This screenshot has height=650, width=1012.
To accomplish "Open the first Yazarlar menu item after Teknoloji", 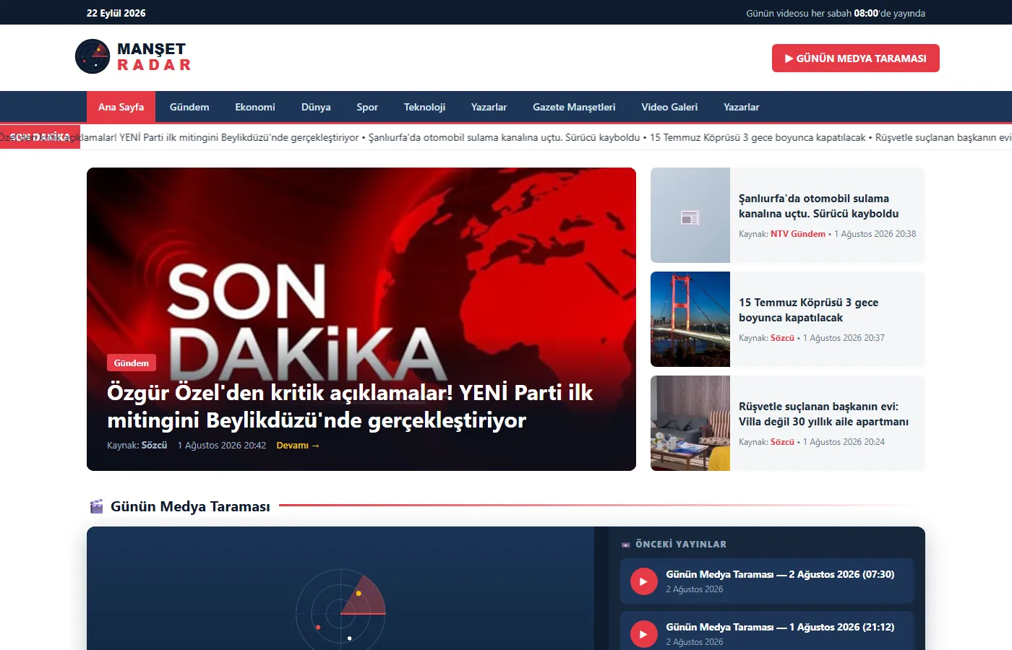I will (x=489, y=107).
